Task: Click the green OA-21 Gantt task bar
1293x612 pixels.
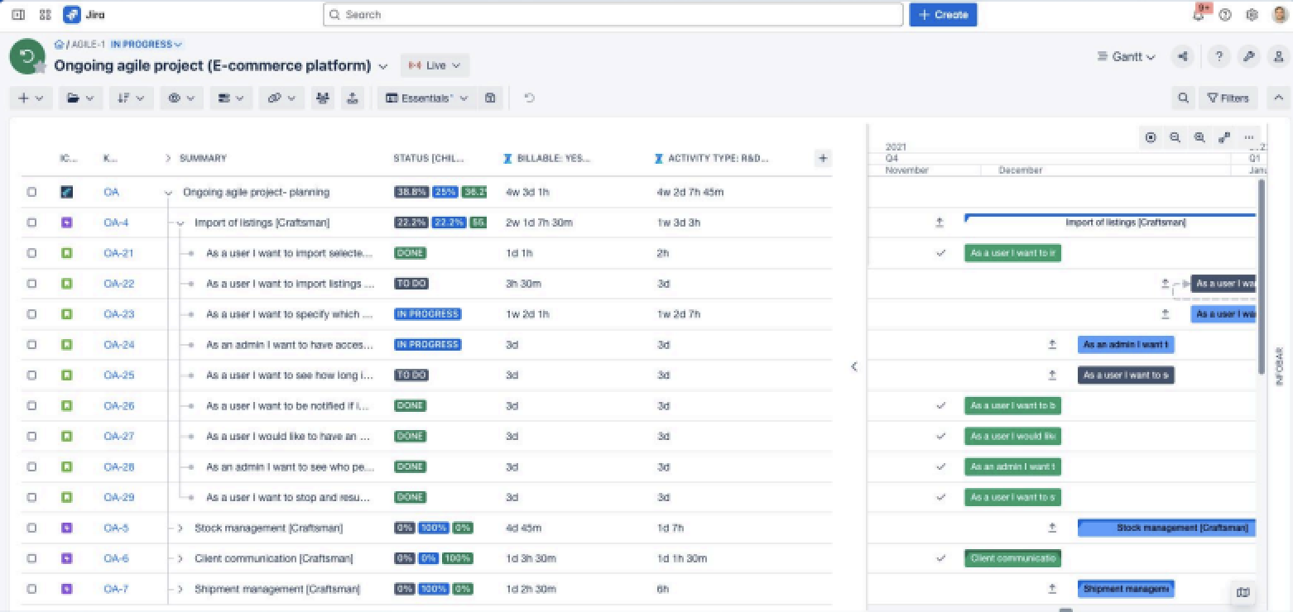Action: [x=1012, y=253]
